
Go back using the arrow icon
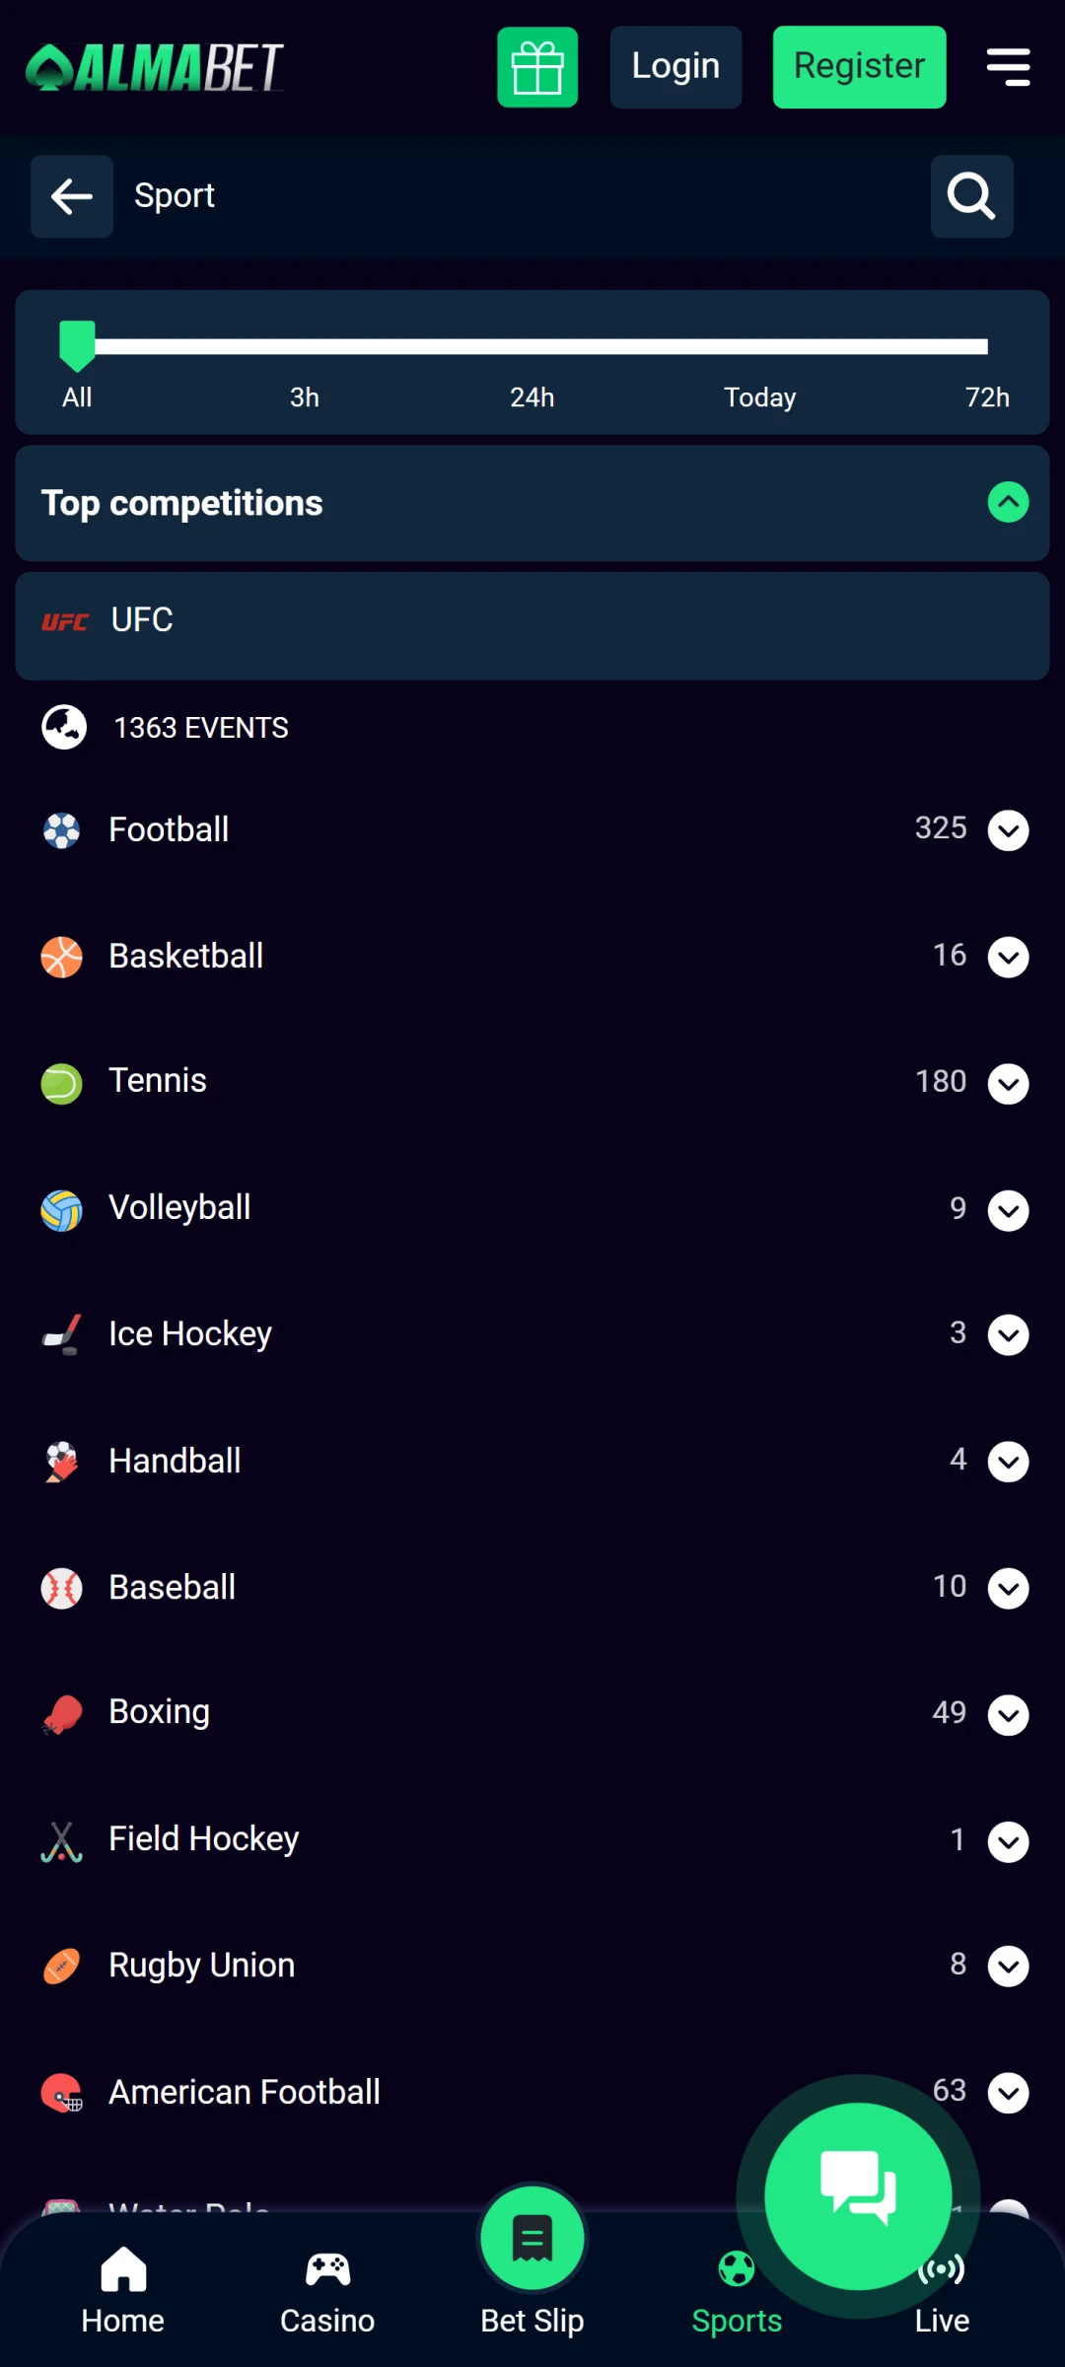pyautogui.click(x=72, y=196)
